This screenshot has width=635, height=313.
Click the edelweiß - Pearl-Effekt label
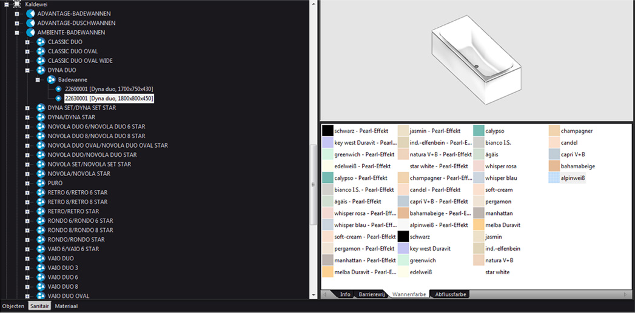click(x=363, y=166)
